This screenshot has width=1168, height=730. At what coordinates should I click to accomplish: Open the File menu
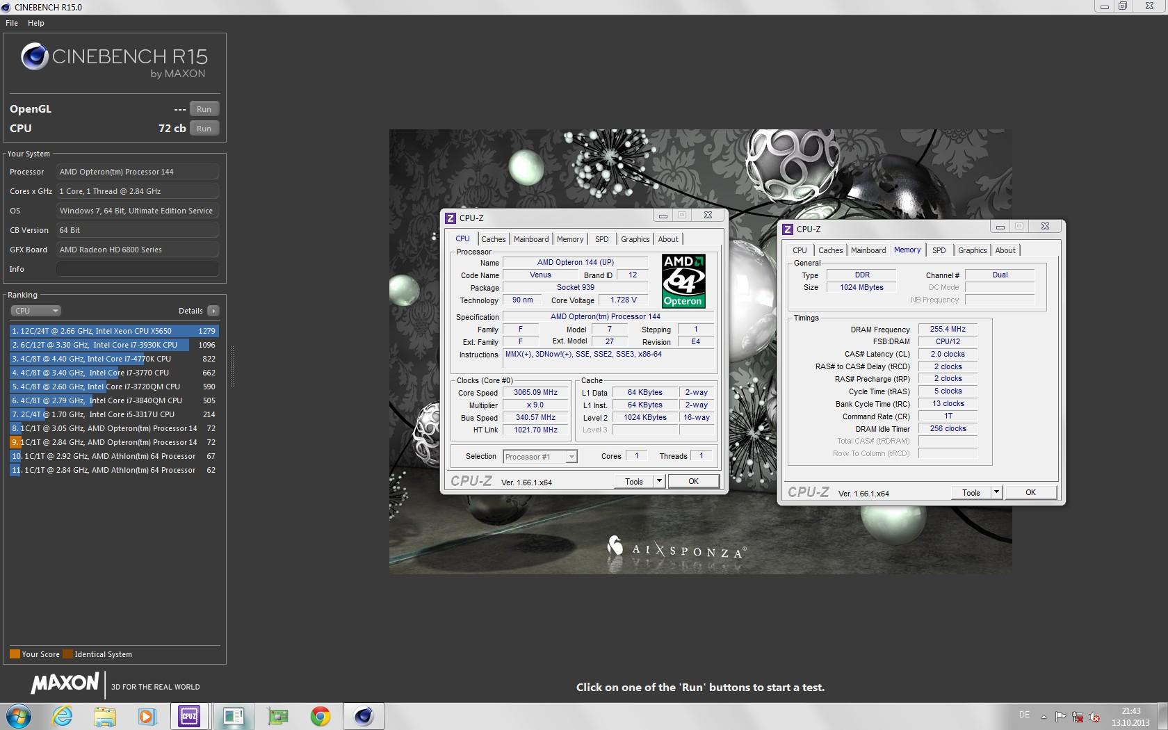pos(12,23)
